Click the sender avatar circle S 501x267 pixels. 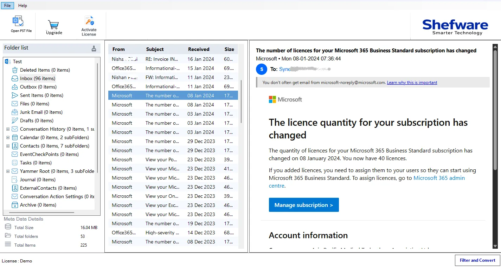[262, 69]
